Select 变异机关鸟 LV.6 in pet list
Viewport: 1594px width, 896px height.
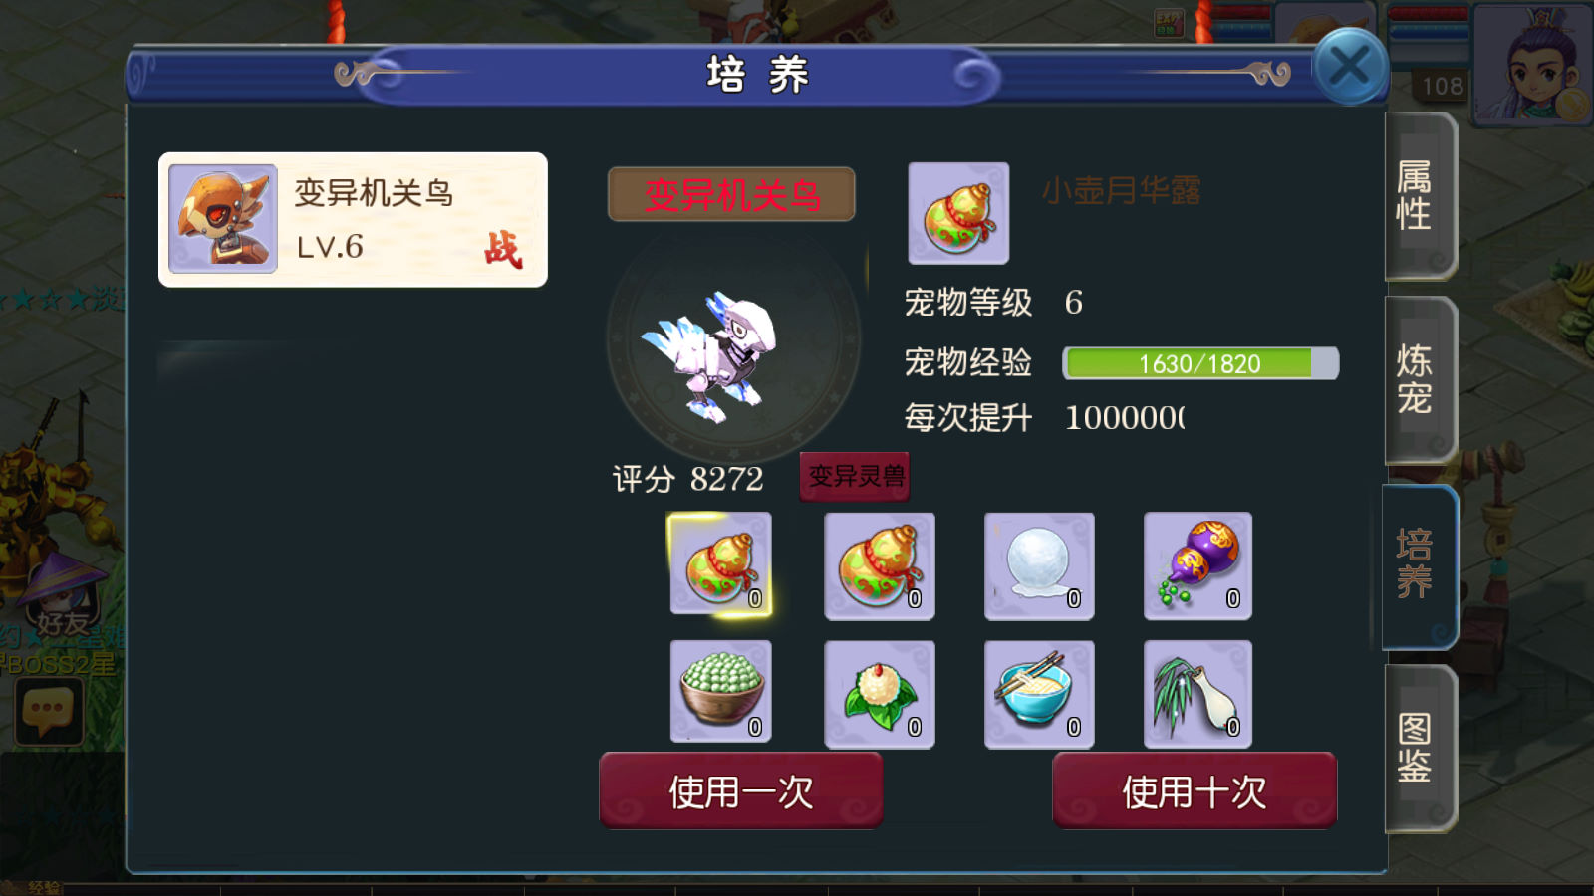coord(353,220)
